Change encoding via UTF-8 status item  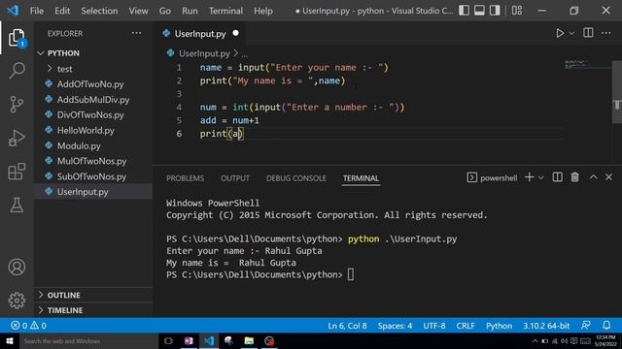(x=434, y=326)
